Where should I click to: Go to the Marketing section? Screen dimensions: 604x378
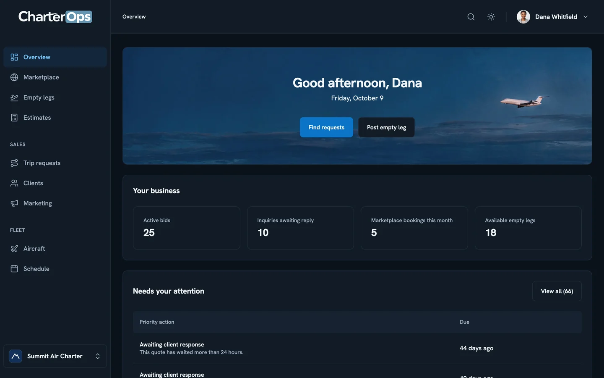pos(55,203)
